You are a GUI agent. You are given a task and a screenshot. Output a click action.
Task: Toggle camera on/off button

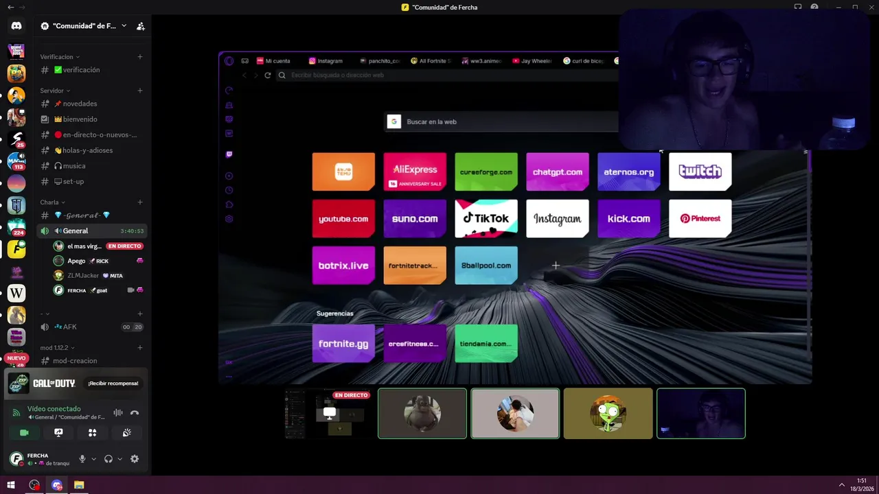[24, 432]
